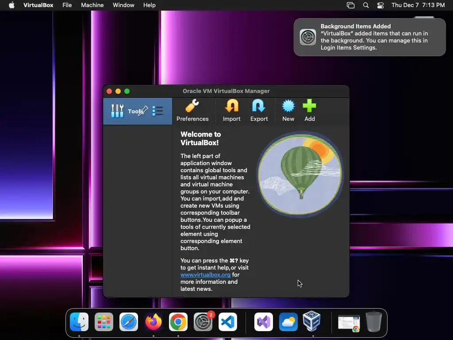Viewport: 453px width, 340px height.
Task: Open the Tools list menu icon
Action: tap(158, 111)
